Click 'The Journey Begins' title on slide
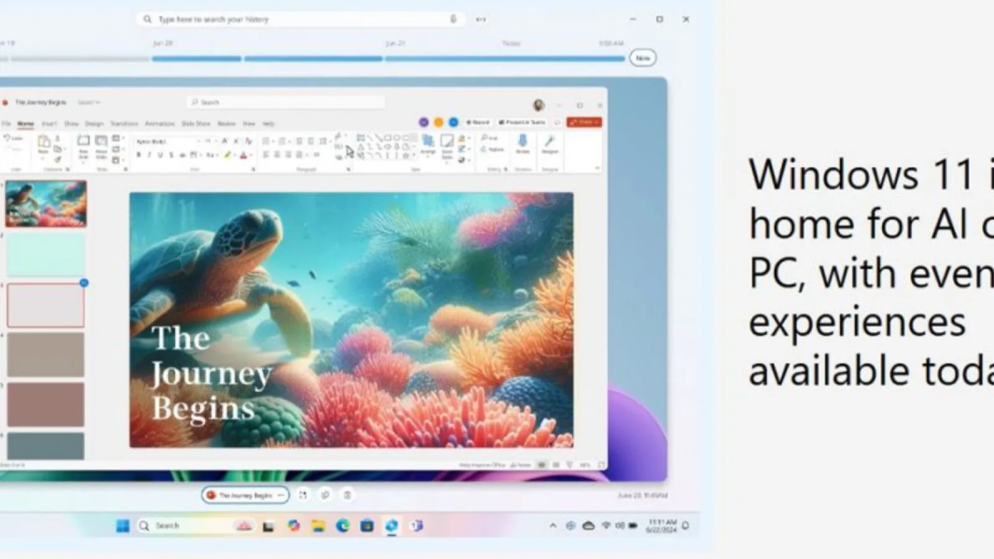 point(211,373)
